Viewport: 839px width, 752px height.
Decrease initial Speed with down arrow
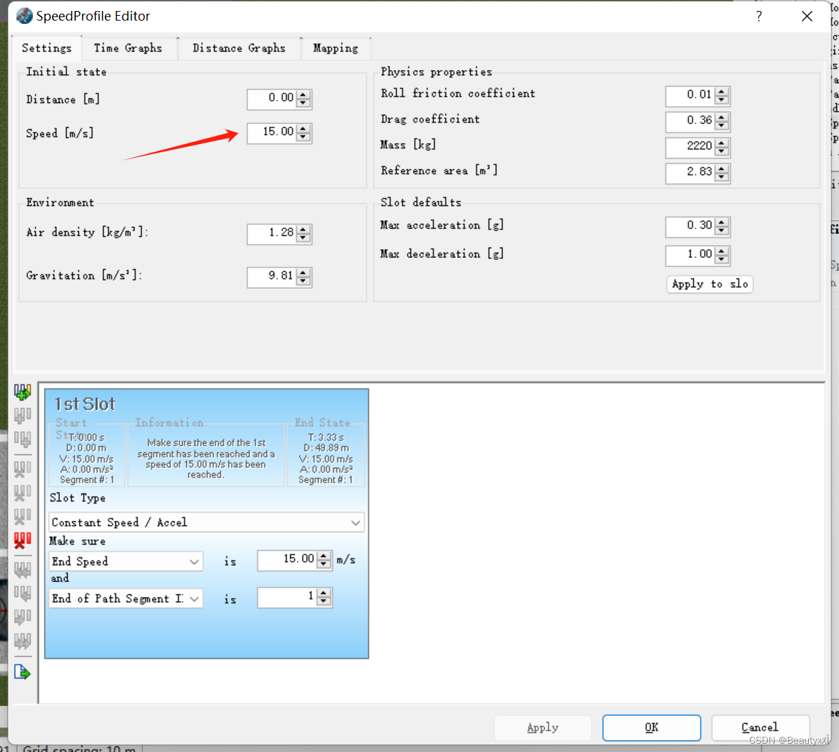coord(304,137)
